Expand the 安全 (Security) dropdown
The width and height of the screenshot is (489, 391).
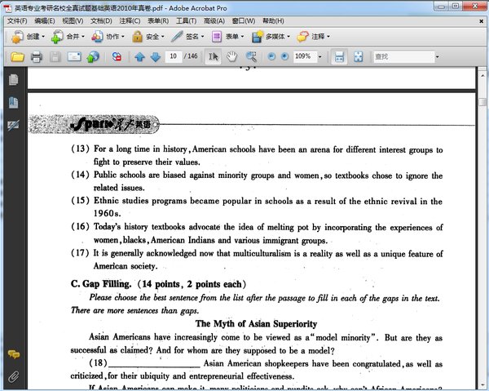(x=148, y=37)
